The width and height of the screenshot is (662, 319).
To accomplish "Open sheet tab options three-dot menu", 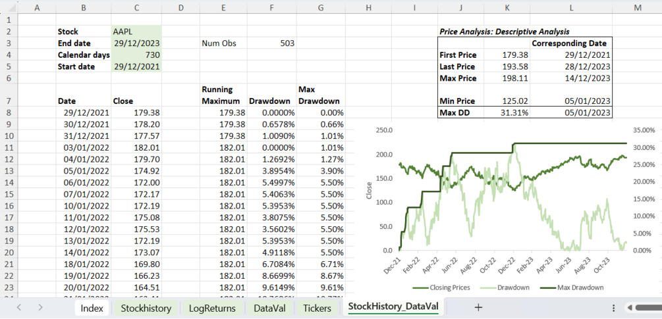I will click(x=613, y=308).
